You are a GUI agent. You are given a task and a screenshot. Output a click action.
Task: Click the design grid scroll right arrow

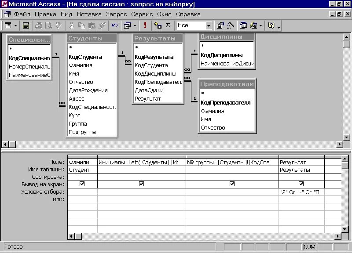338,236
